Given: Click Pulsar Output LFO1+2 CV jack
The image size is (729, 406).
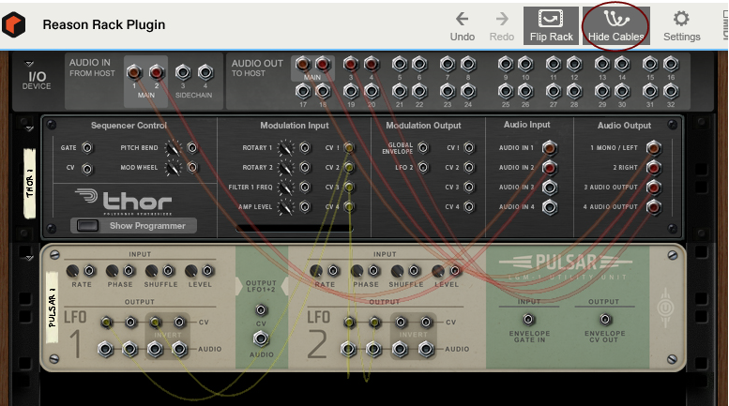Looking at the screenshot, I should (x=261, y=309).
